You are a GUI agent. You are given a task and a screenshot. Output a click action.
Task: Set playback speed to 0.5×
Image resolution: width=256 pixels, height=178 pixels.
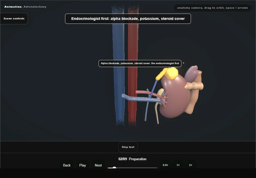[166, 165]
